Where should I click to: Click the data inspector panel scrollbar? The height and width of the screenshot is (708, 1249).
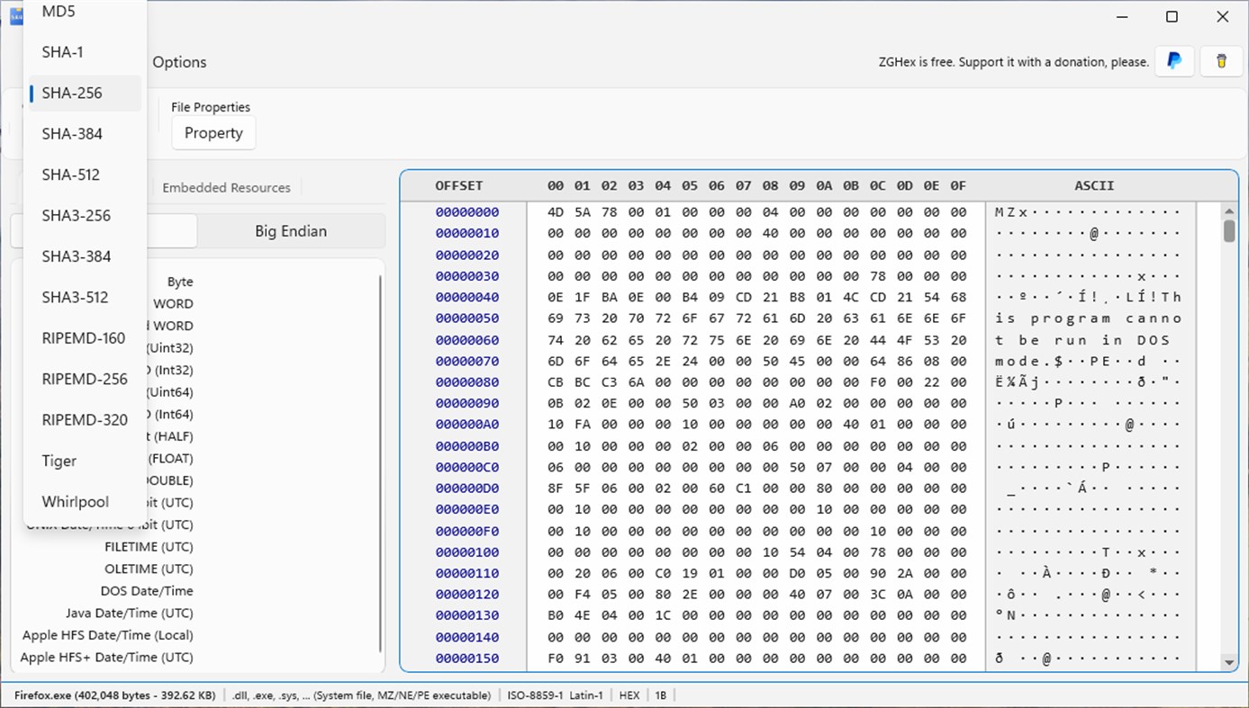tap(380, 463)
